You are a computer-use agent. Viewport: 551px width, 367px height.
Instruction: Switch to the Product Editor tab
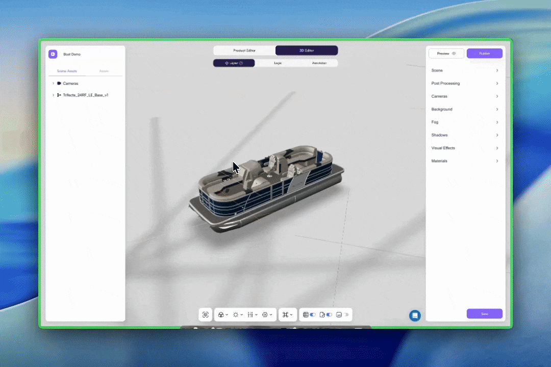244,50
